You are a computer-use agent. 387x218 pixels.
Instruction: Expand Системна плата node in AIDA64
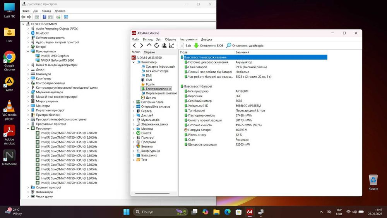pos(134,102)
